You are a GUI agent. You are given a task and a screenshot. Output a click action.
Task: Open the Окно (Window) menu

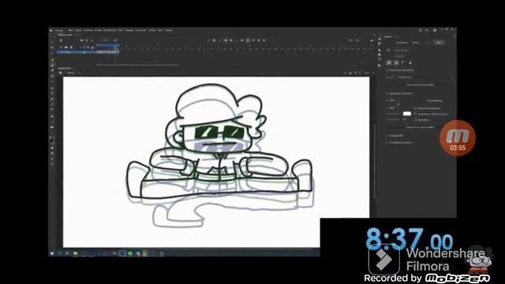[160, 30]
